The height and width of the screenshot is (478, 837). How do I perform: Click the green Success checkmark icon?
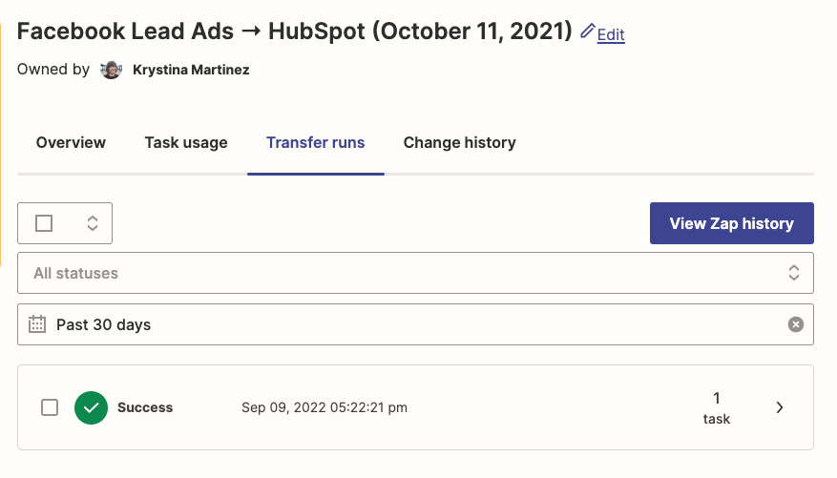click(91, 407)
